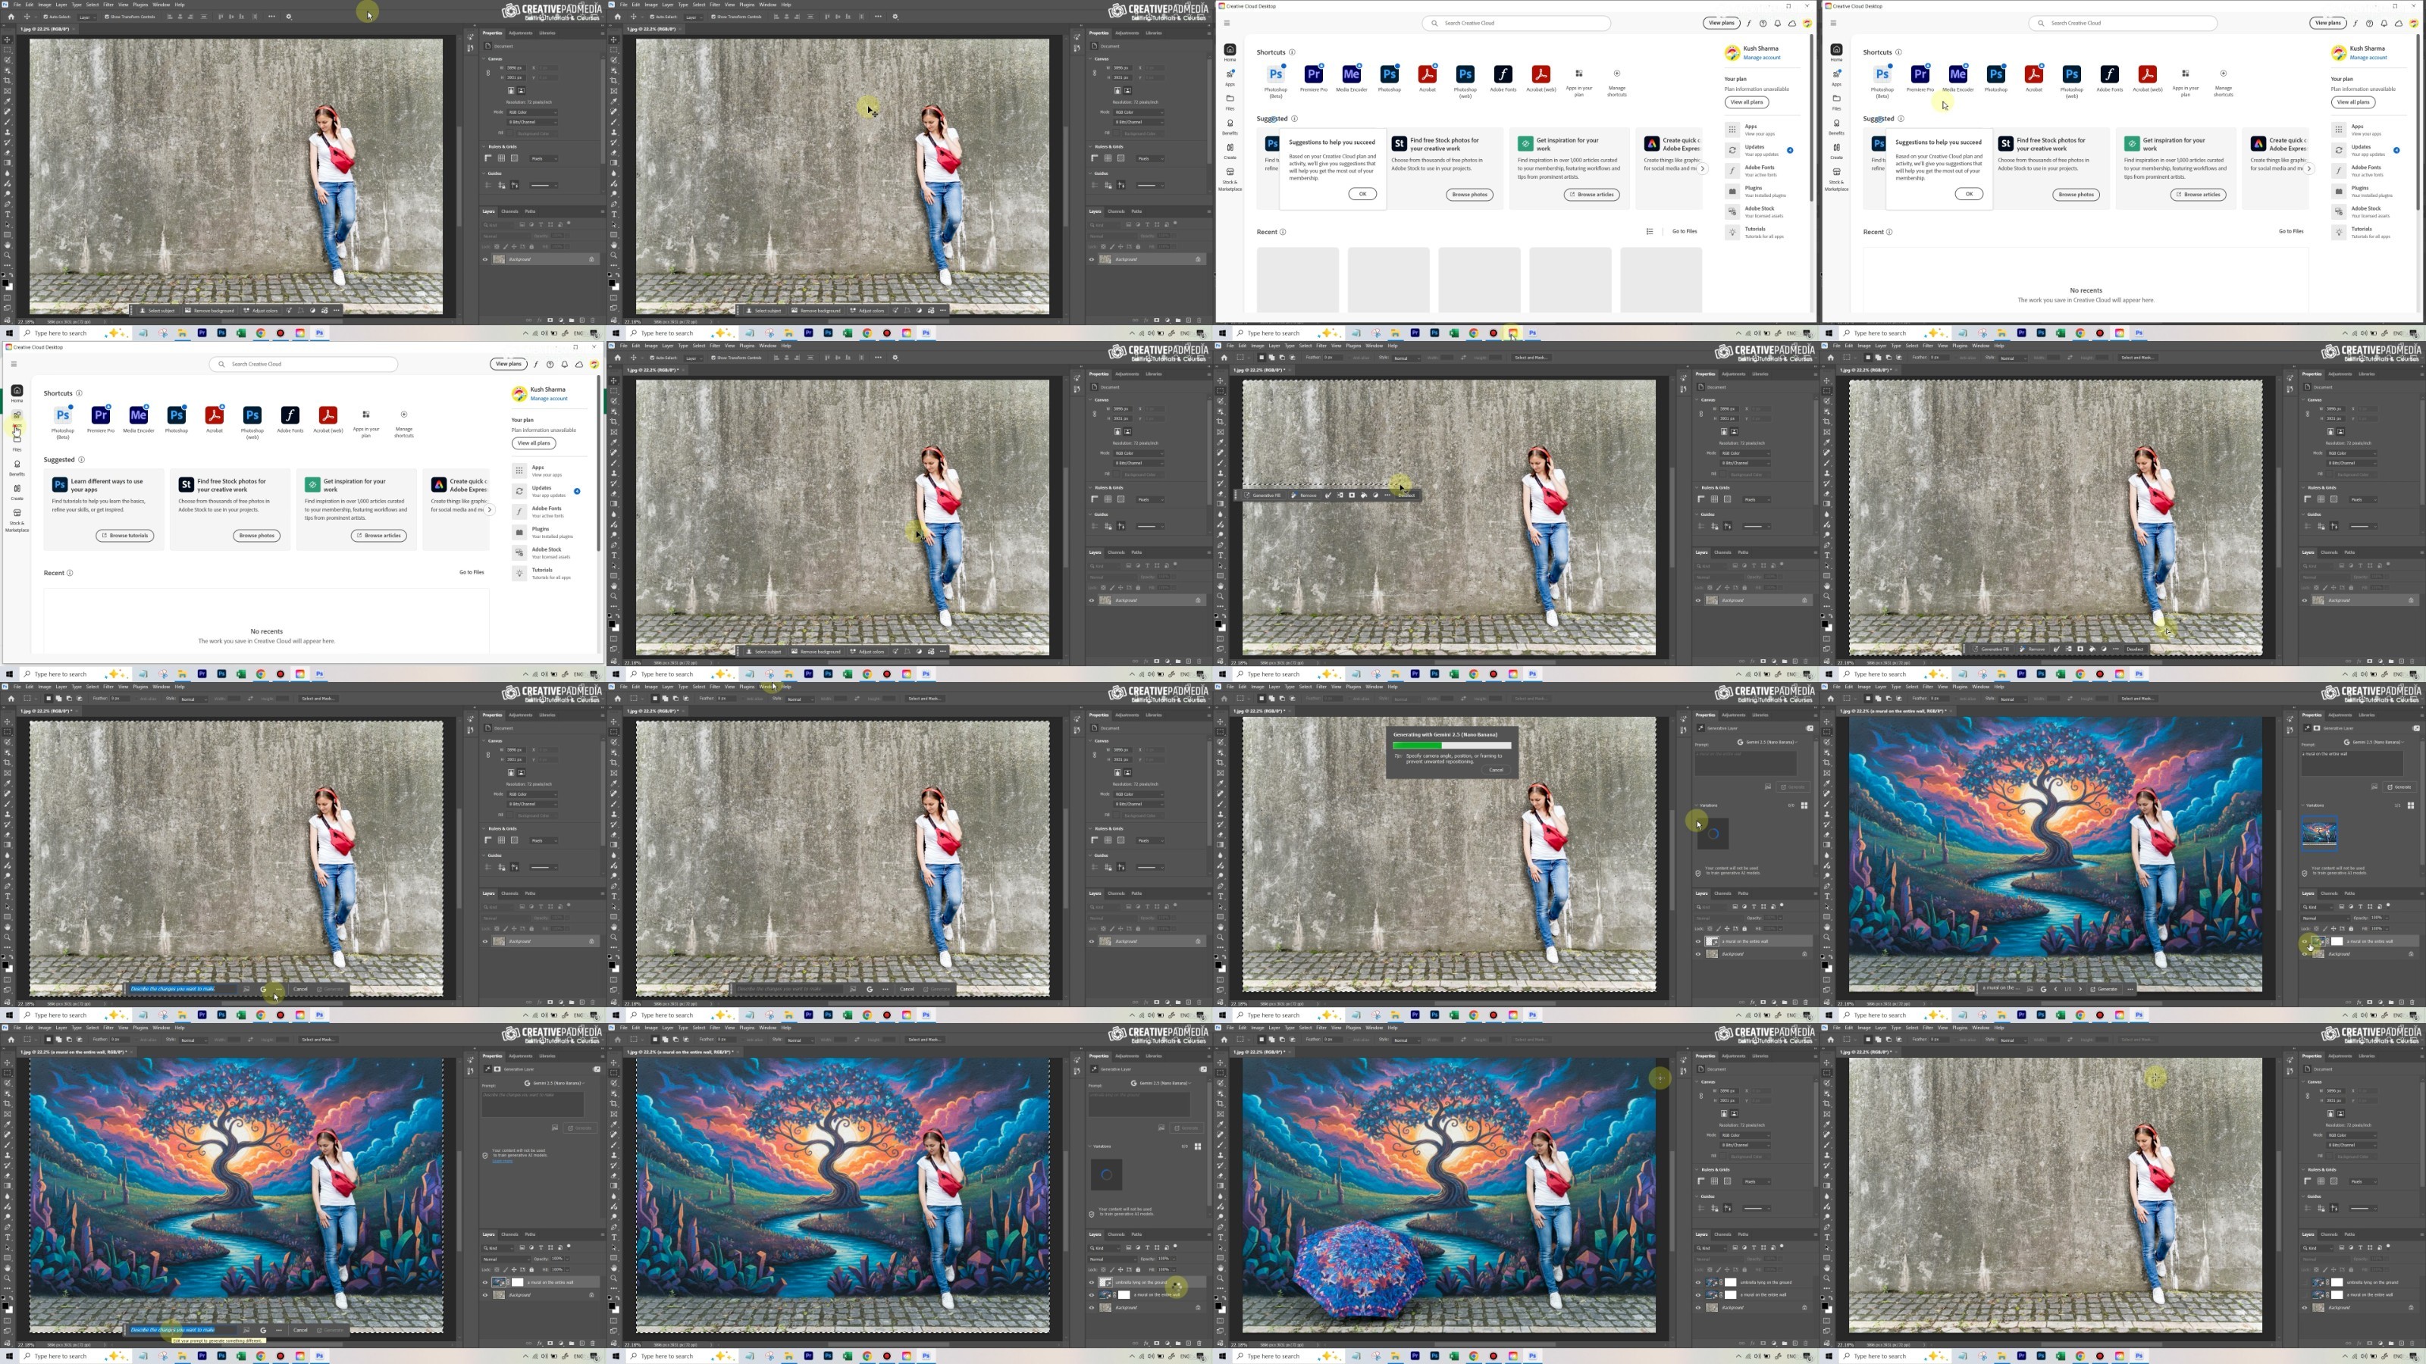Viewport: 2426px width, 1364px height.
Task: Cancel the Gemini 2.5 generation dialog
Action: coord(1496,770)
